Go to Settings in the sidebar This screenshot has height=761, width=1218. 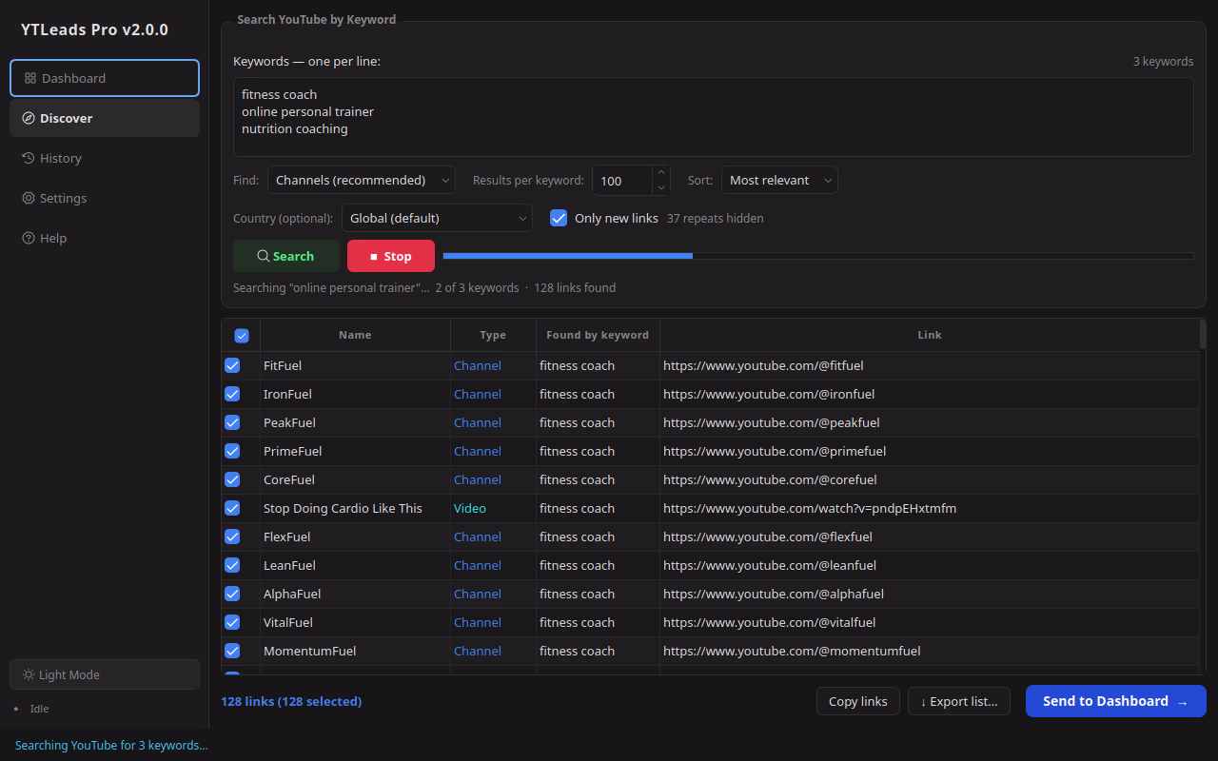click(105, 198)
